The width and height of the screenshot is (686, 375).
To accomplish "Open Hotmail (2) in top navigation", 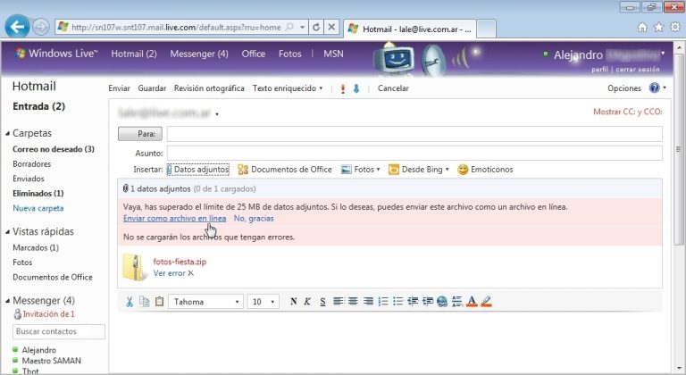I will 134,54.
